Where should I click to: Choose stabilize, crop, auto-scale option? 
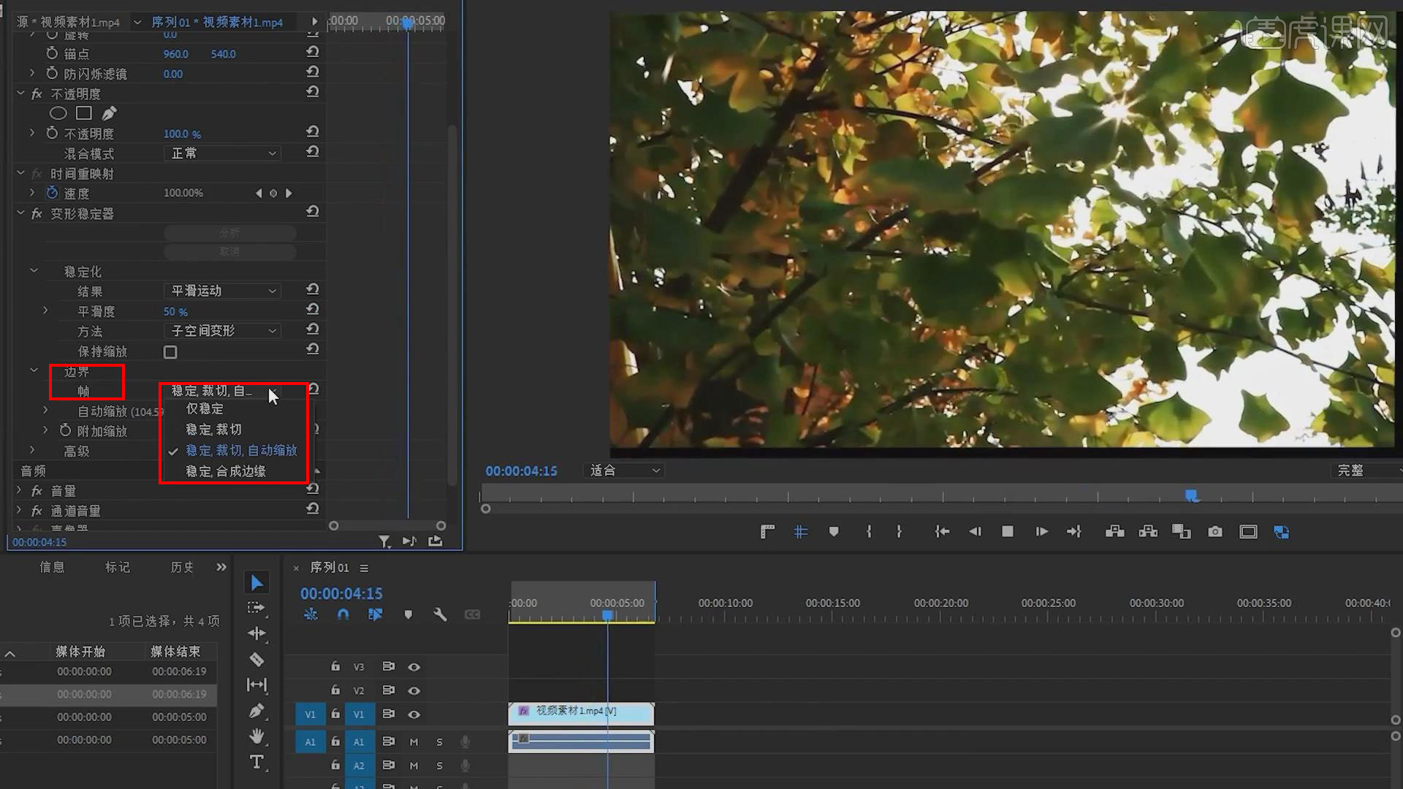click(241, 451)
